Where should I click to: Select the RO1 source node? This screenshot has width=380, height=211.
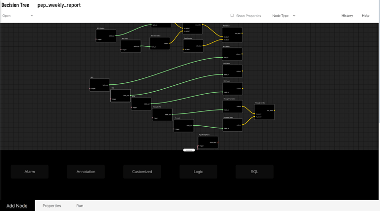[100, 85]
